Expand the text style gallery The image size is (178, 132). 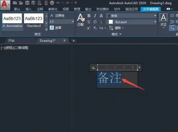[x=46, y=29]
